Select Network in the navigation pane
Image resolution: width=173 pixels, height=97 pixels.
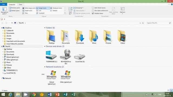coord(8,78)
